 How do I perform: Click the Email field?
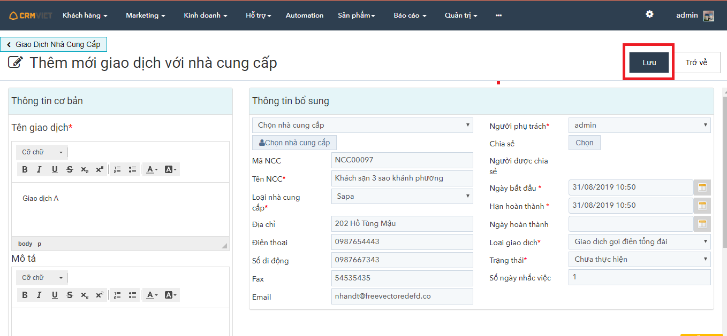(x=402, y=296)
